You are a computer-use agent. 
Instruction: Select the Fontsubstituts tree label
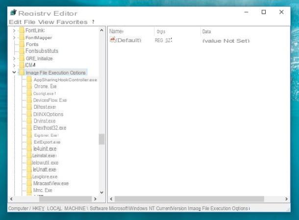tap(42, 51)
